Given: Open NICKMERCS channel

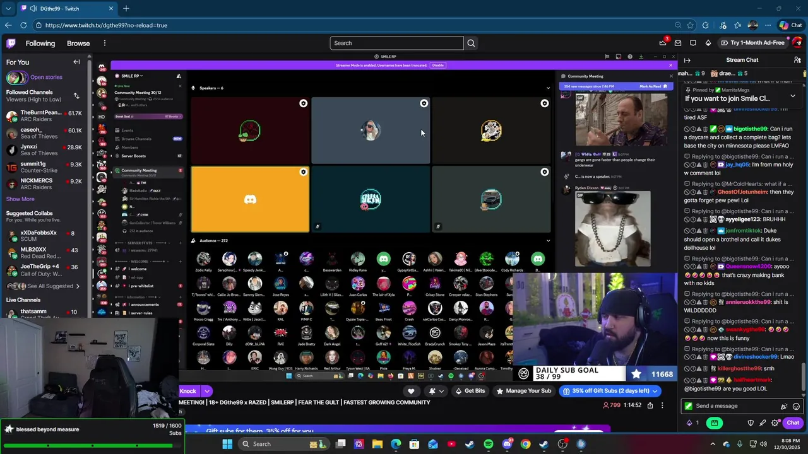Looking at the screenshot, I should [x=44, y=184].
